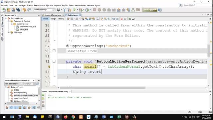Viewport: 213px width, 120px height.
Task: Open the Run Project dropdown arrow
Action: (77, 10)
